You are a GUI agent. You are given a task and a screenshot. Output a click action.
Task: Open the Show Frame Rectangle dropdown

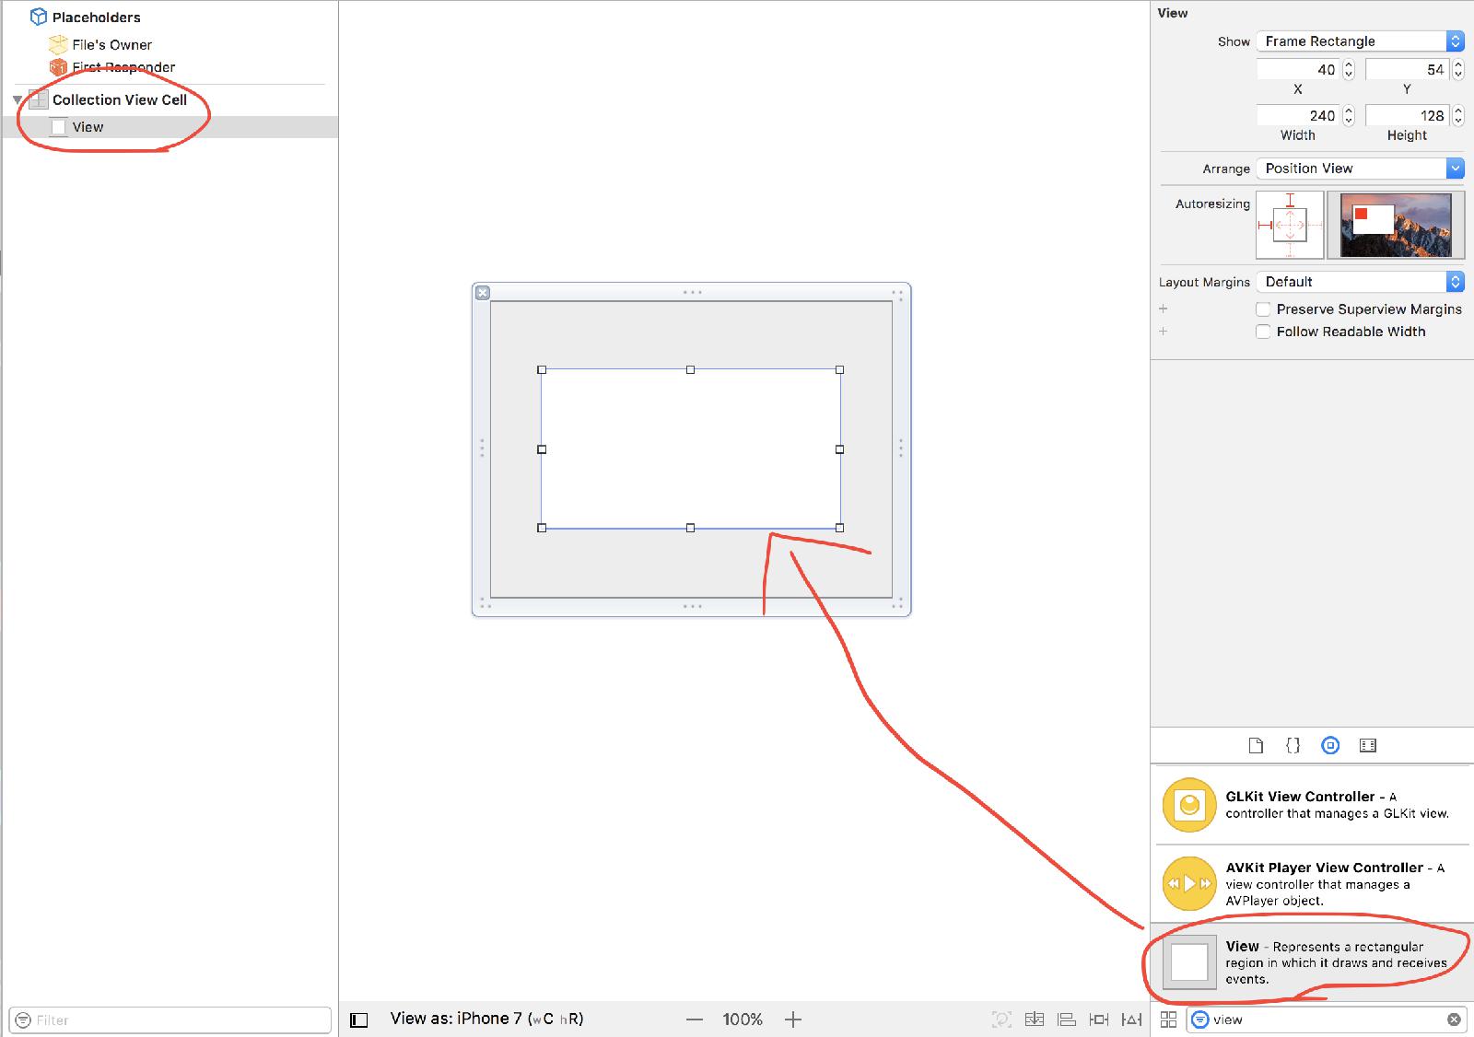1359,41
